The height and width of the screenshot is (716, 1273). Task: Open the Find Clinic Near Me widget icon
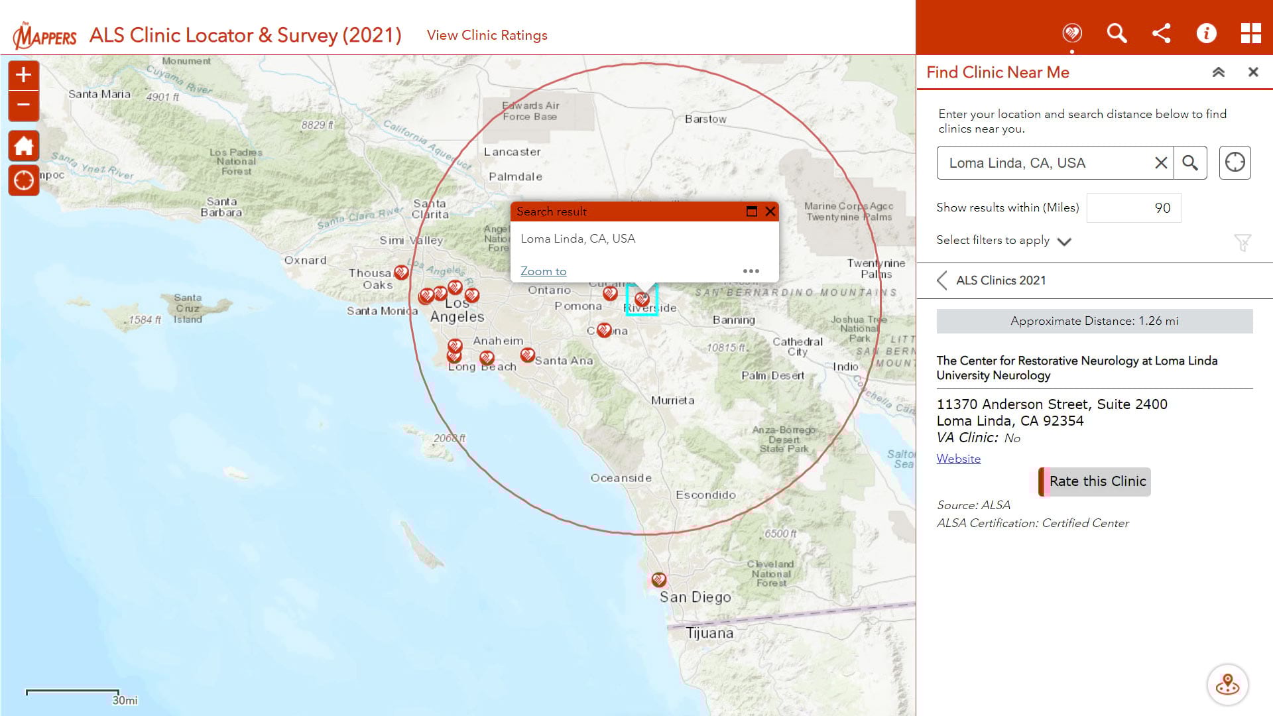(x=1071, y=33)
